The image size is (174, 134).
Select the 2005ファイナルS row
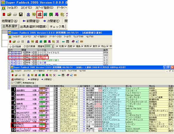(58, 53)
